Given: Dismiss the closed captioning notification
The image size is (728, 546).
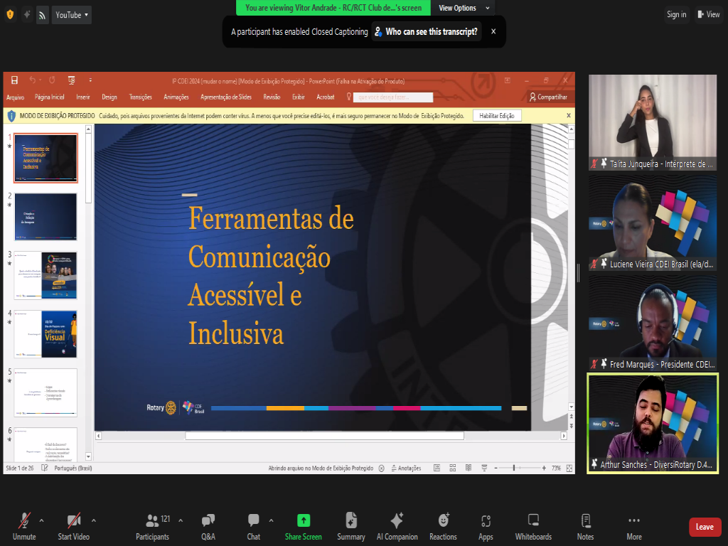Looking at the screenshot, I should (493, 32).
